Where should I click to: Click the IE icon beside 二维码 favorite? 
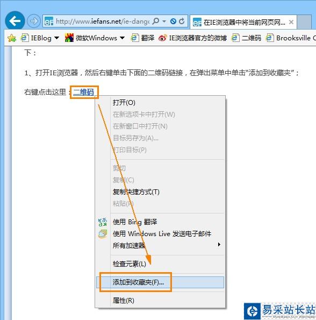pyautogui.click(x=236, y=38)
